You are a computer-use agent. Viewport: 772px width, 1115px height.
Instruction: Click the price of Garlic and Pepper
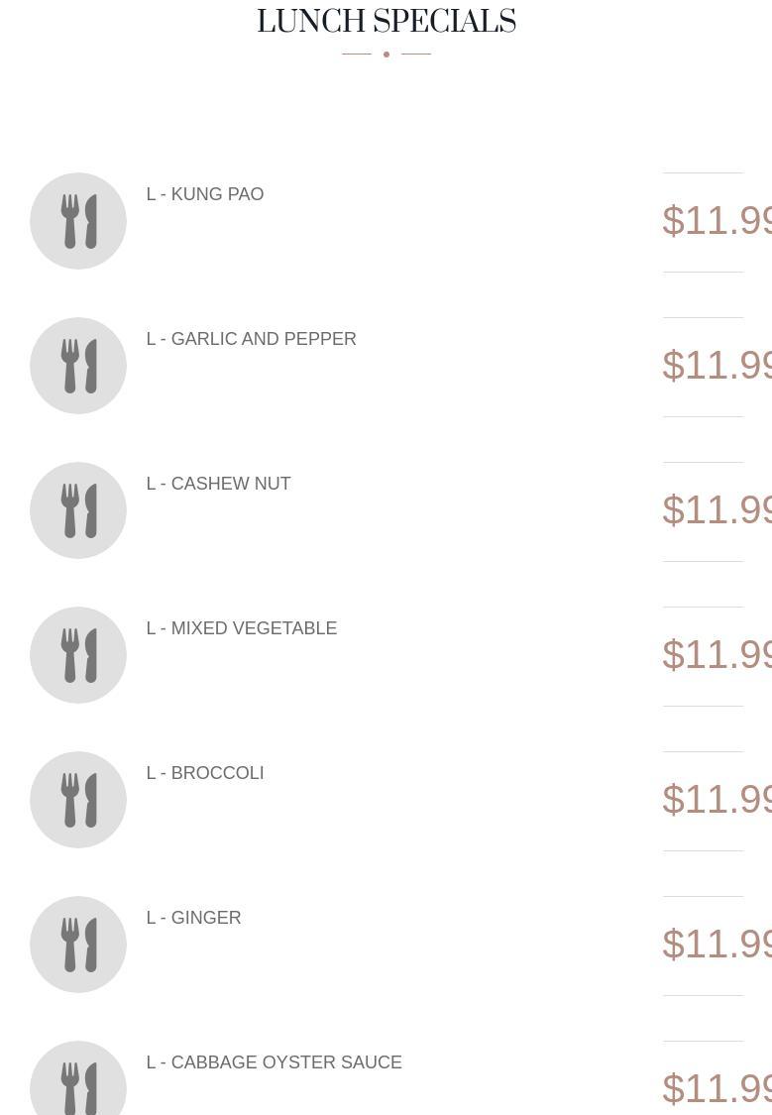tap(717, 365)
